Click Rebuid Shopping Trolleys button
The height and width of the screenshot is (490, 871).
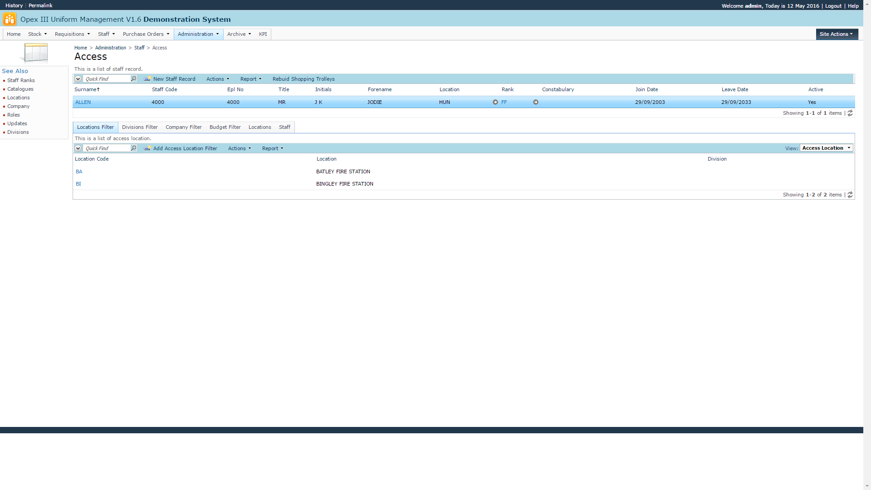pos(303,79)
